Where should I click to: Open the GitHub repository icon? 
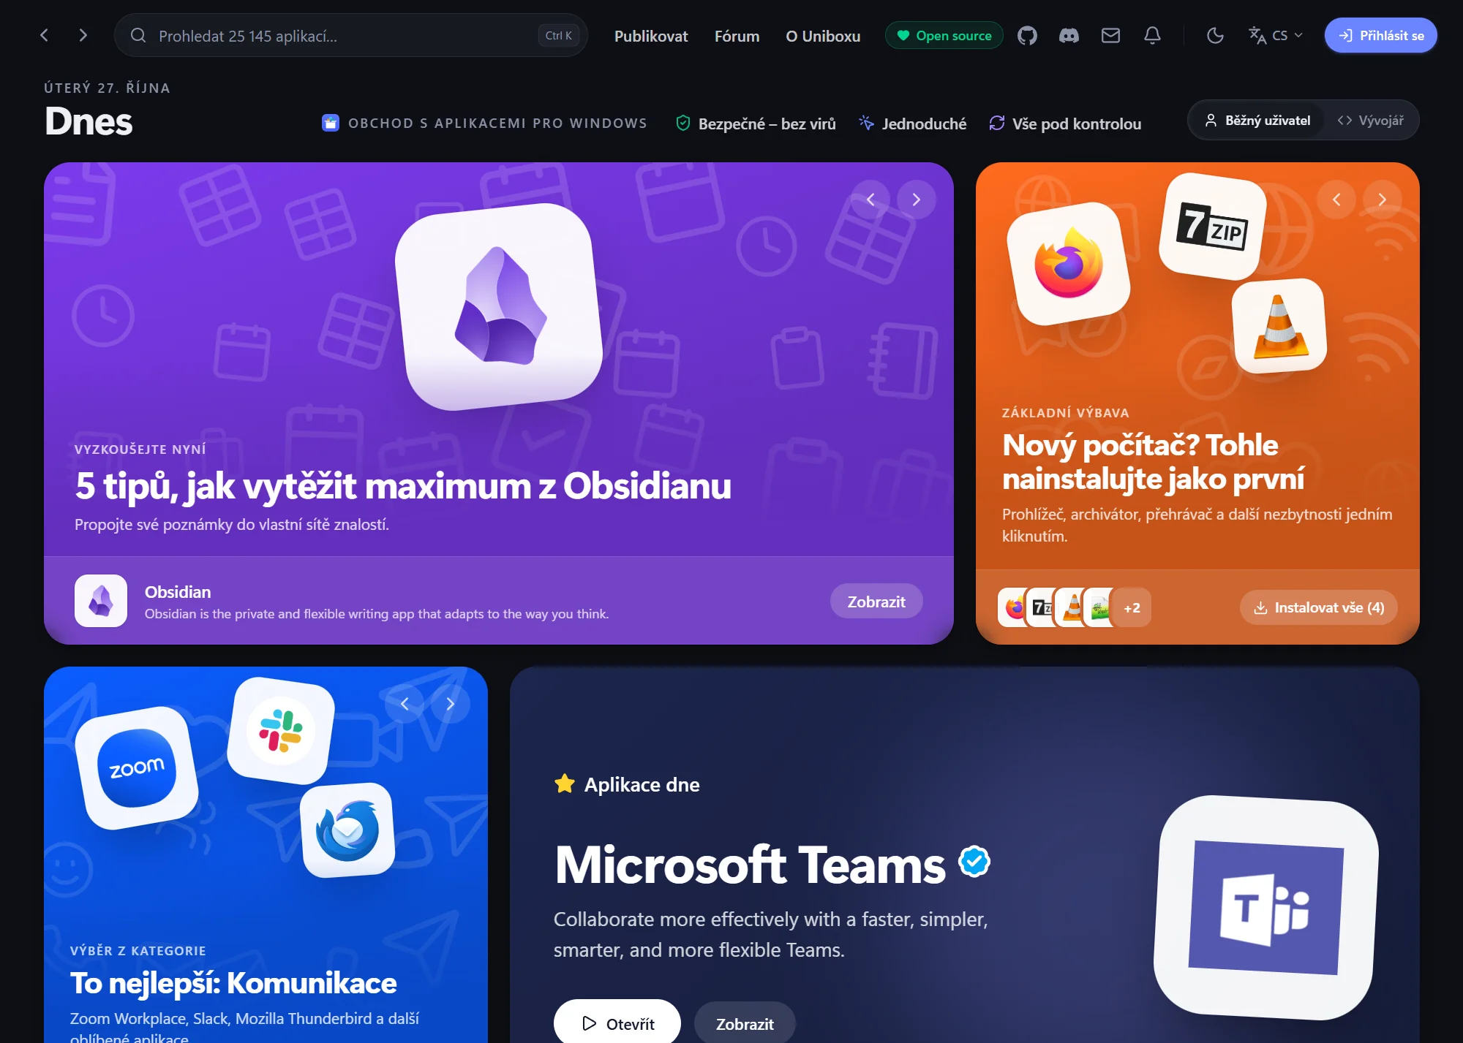pyautogui.click(x=1027, y=36)
